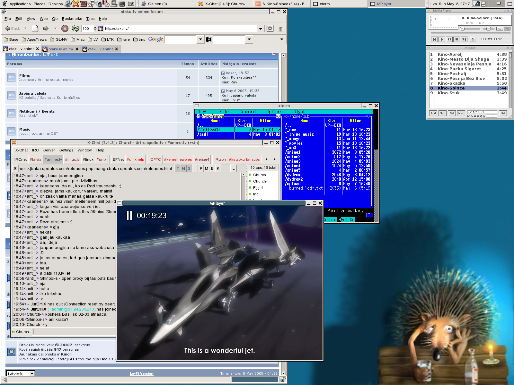Click Otaku.lv board statistics chart icon
The image size is (514, 385).
coord(12,351)
